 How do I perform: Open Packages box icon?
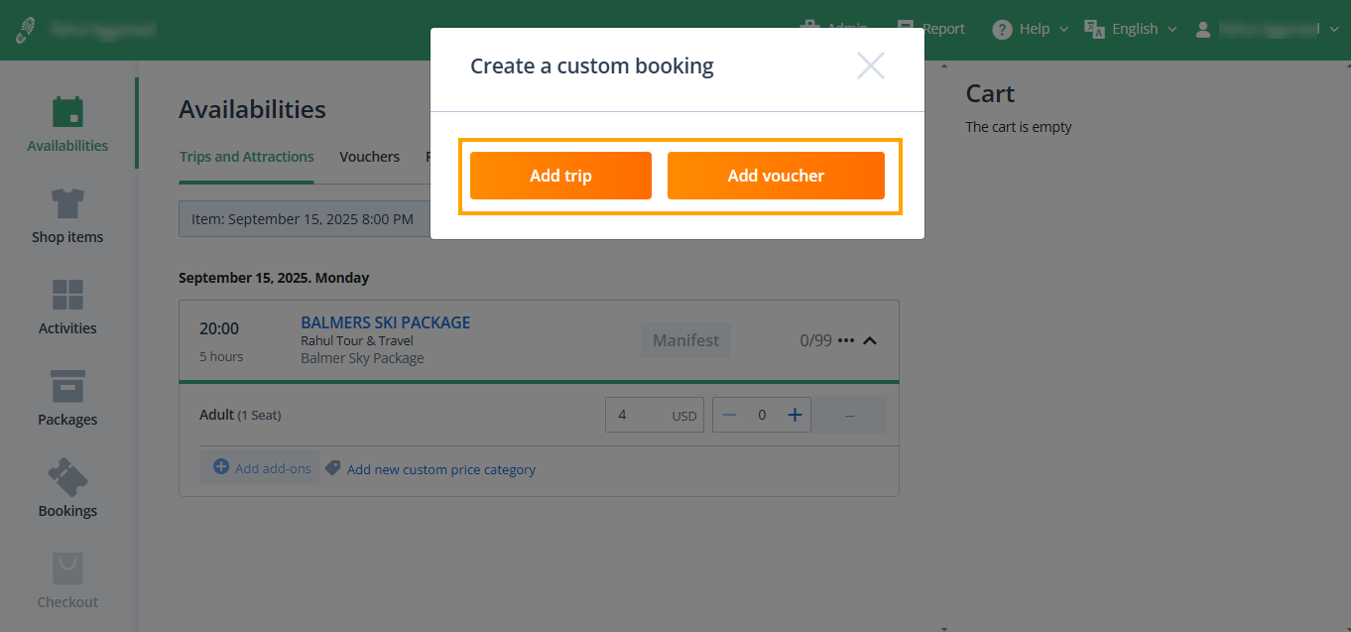(67, 387)
